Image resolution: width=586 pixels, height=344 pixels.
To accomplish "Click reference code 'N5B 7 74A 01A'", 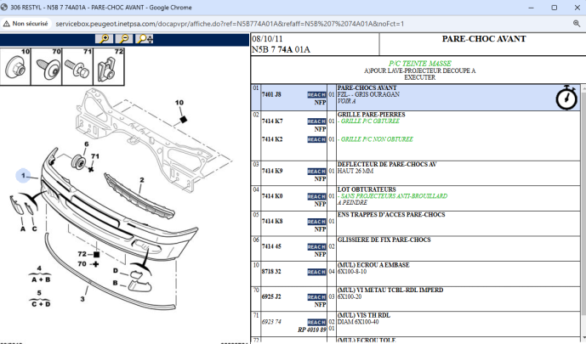I will (x=281, y=49).
